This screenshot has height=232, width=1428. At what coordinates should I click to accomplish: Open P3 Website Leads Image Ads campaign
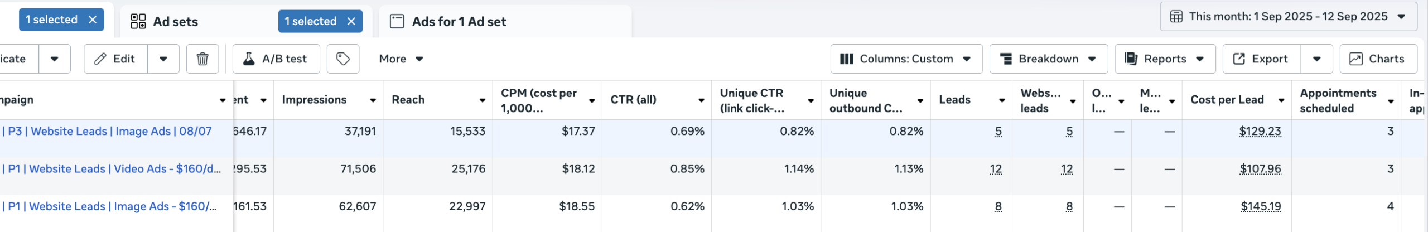point(109,131)
